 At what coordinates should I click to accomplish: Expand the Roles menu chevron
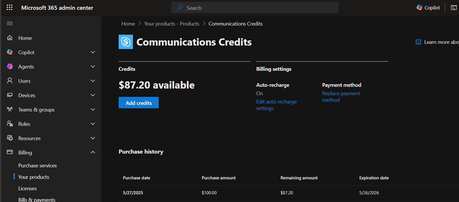[x=93, y=124]
